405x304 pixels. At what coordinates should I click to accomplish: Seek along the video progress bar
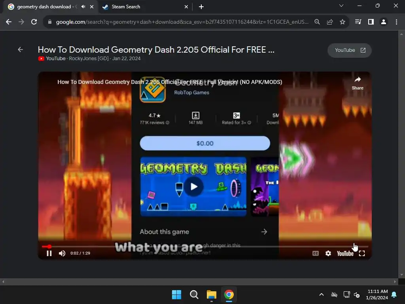pos(205,247)
